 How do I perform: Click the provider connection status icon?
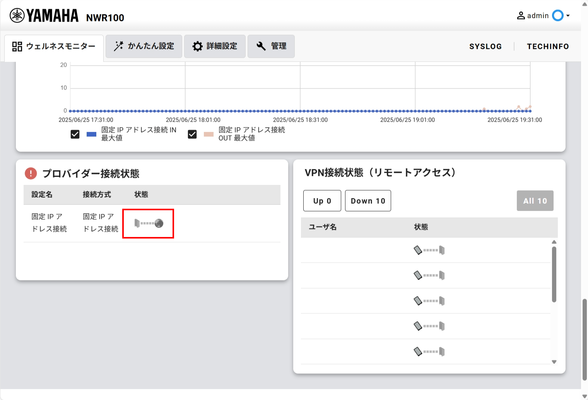point(149,223)
